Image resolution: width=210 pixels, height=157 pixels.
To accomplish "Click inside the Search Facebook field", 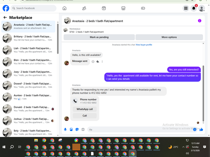I will pyautogui.click(x=34, y=8).
